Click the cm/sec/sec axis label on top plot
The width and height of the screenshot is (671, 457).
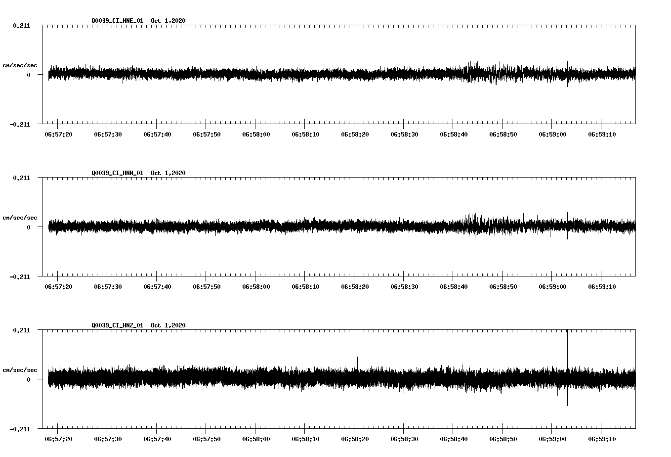point(20,65)
